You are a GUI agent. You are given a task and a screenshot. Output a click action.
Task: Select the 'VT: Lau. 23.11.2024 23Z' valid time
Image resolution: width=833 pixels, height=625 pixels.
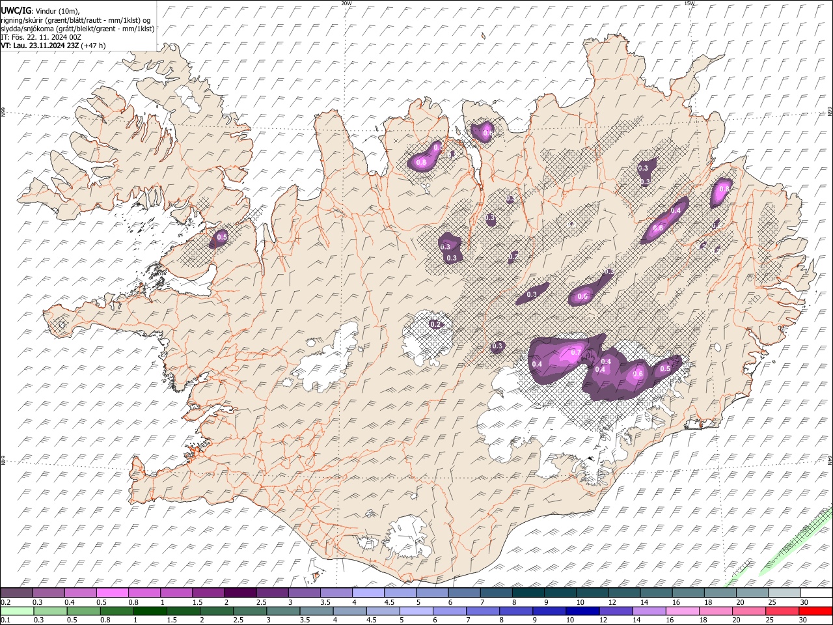[x=40, y=46]
